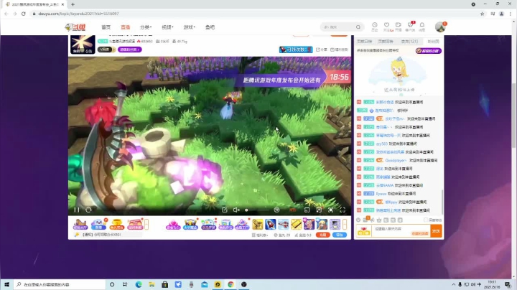Open the streamer avatar thumbnail
This screenshot has height=290, width=517.
pos(83,45)
